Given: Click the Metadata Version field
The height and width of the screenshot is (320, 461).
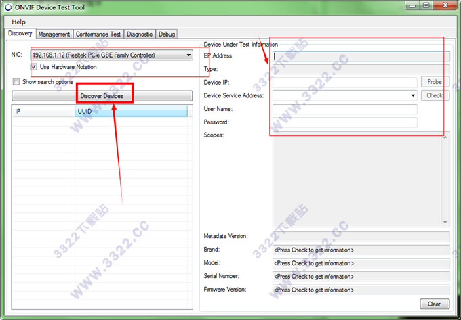Looking at the screenshot, I should pyautogui.click(x=361, y=236).
